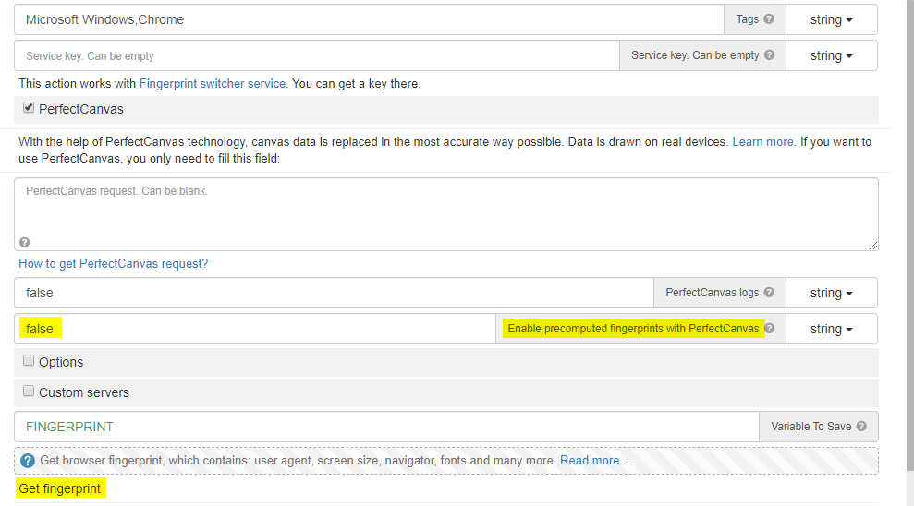Screen dimensions: 914x506
Task: Click Enable precomputed fingerprints with PerfectCanvas label
Action: tap(633, 329)
